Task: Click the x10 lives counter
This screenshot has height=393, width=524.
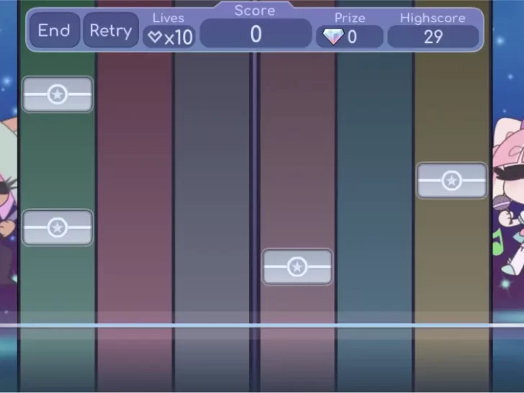Action: click(179, 37)
